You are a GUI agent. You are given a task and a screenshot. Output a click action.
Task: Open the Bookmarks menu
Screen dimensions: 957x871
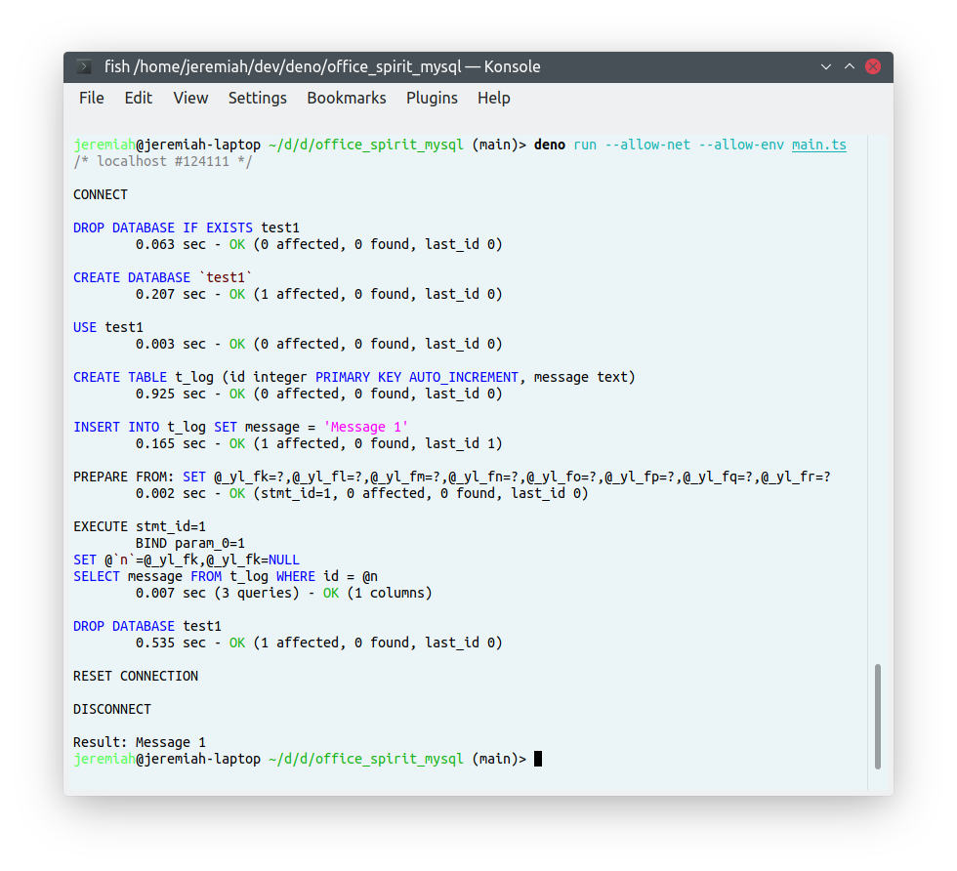click(x=347, y=98)
